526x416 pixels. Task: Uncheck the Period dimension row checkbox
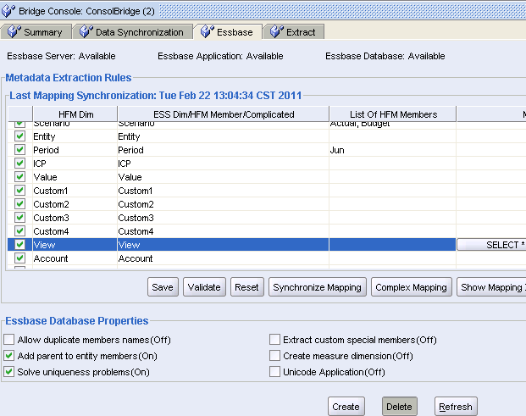(20, 150)
